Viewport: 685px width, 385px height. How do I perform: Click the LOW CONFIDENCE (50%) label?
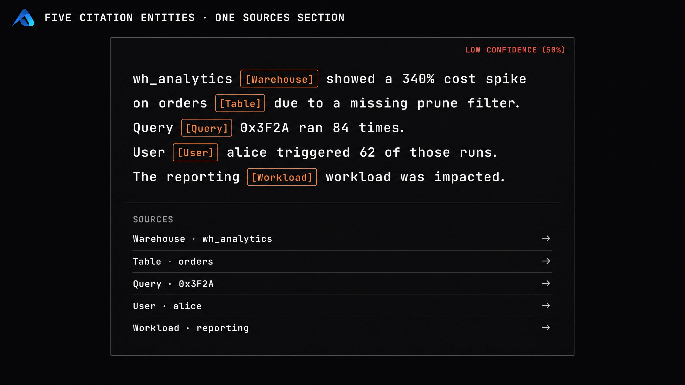click(x=515, y=50)
